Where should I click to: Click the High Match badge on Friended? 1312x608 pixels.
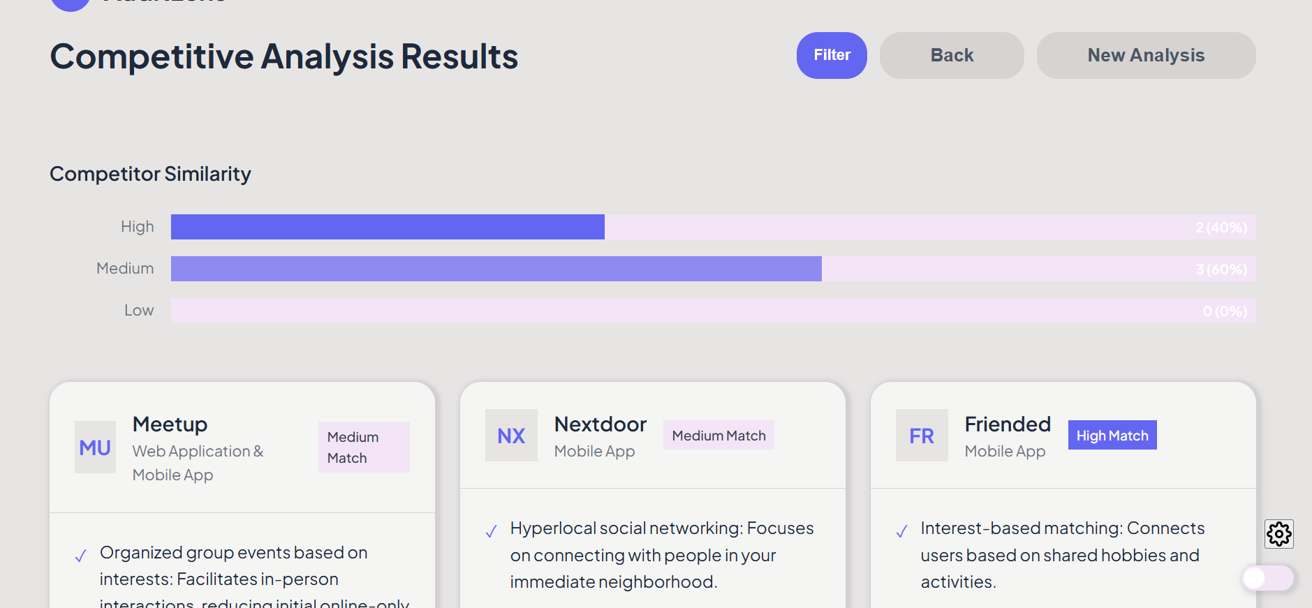pos(1112,435)
